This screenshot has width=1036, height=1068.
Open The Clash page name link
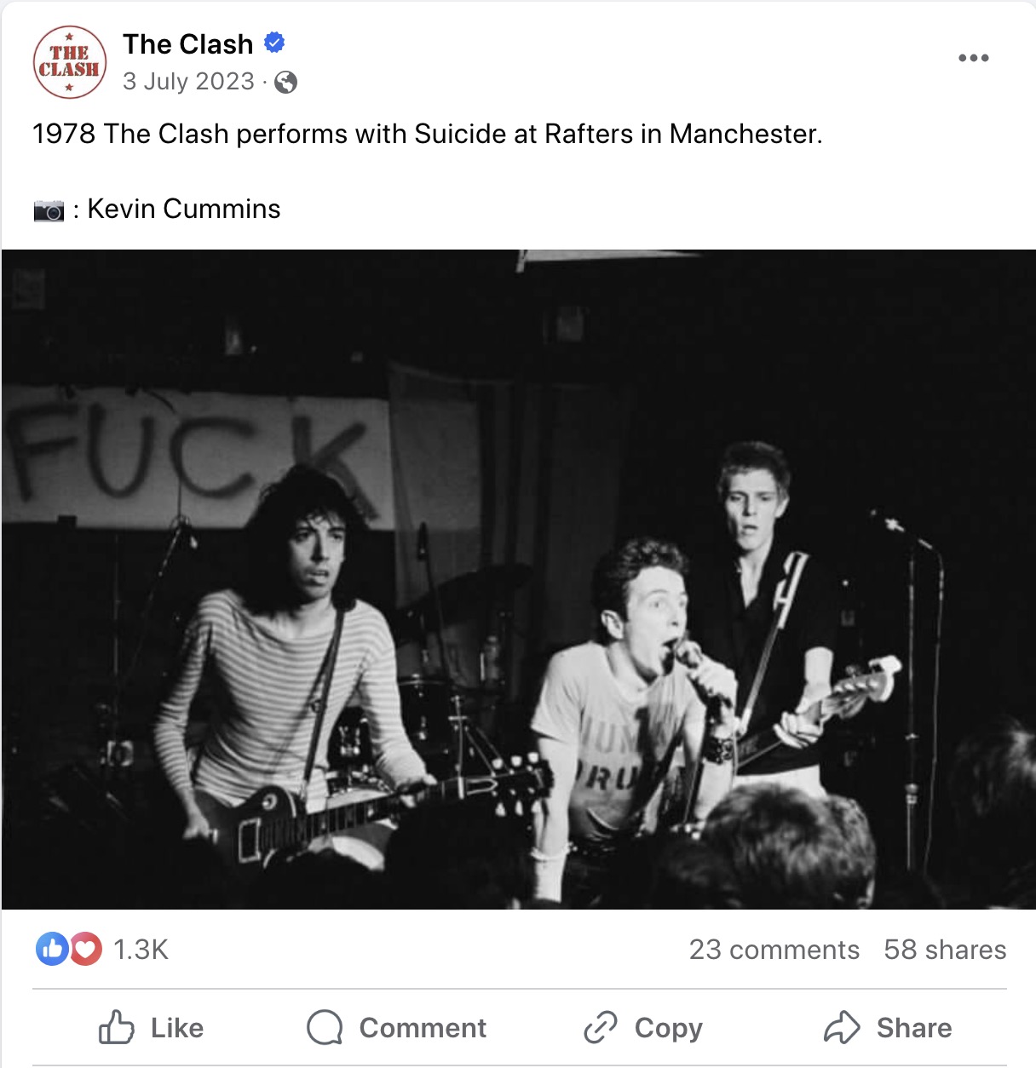tap(188, 43)
